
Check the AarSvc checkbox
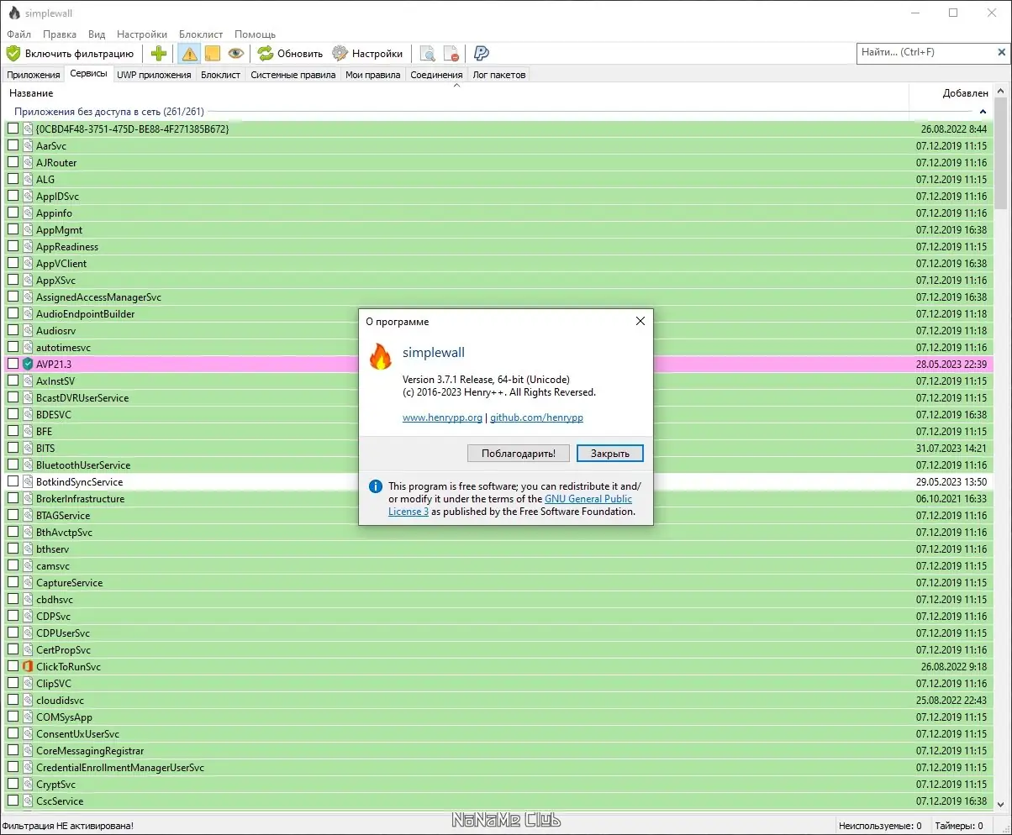(x=13, y=145)
